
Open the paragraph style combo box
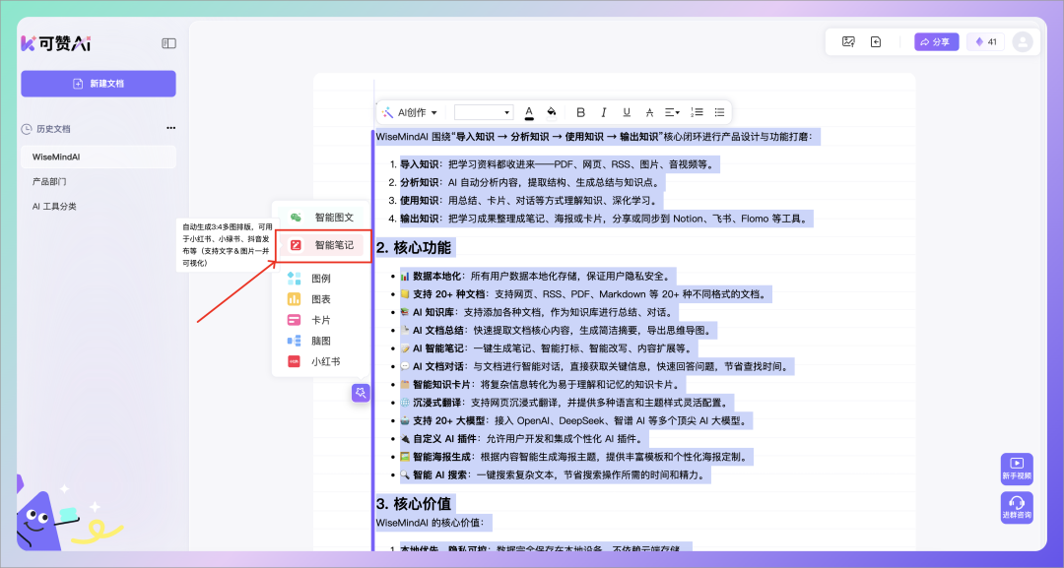pos(483,112)
